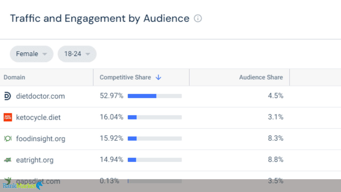
Task: Click the 3.1% audience share value
Action: tap(275, 117)
